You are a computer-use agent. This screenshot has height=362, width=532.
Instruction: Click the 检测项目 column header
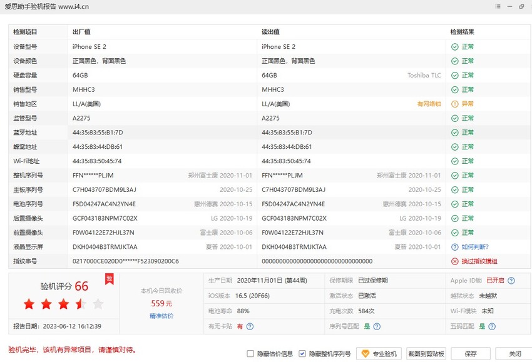pyautogui.click(x=25, y=32)
